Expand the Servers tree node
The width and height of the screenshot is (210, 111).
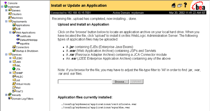pyautogui.click(x=6, y=10)
